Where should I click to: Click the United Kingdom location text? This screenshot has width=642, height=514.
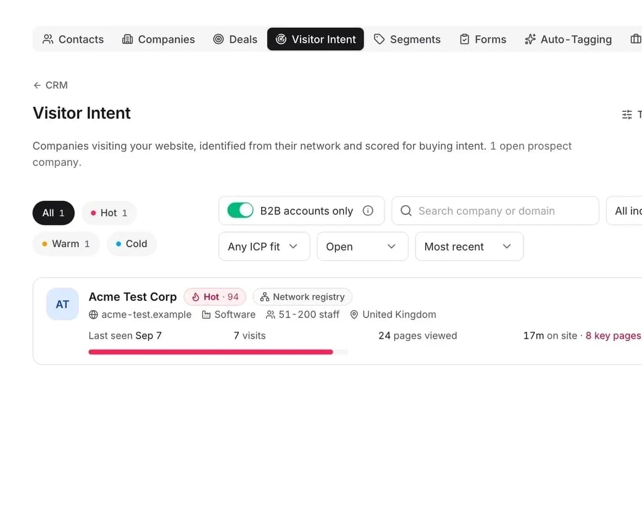click(399, 314)
